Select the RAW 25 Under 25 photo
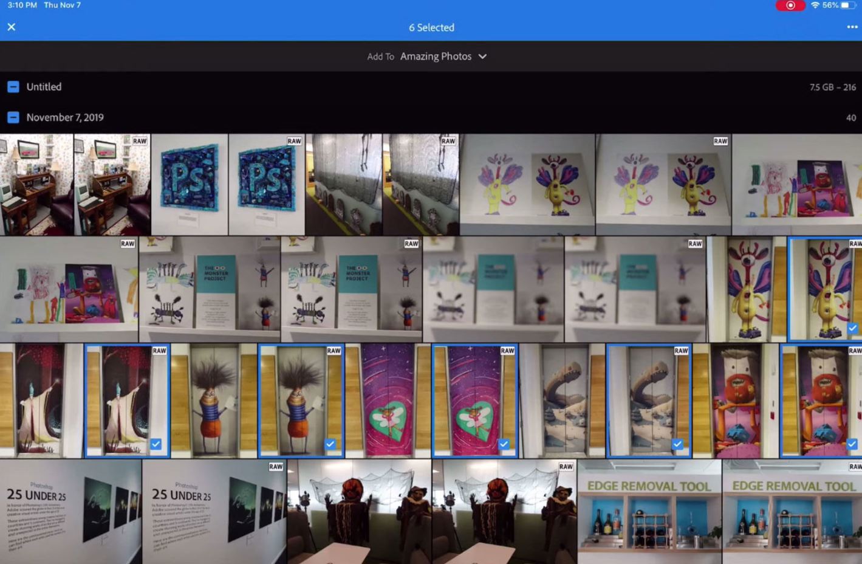Screen dimensions: 862x564 pyautogui.click(x=214, y=512)
